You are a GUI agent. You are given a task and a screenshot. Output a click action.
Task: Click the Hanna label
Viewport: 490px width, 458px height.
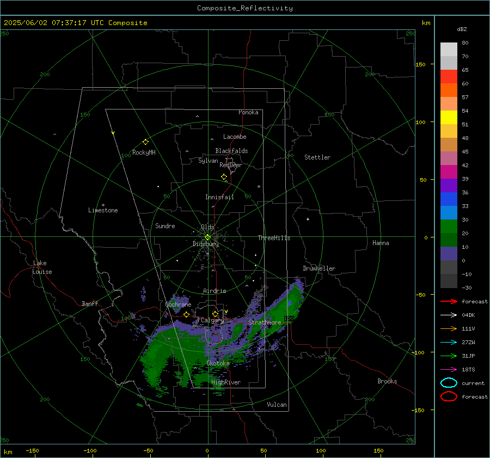click(381, 243)
